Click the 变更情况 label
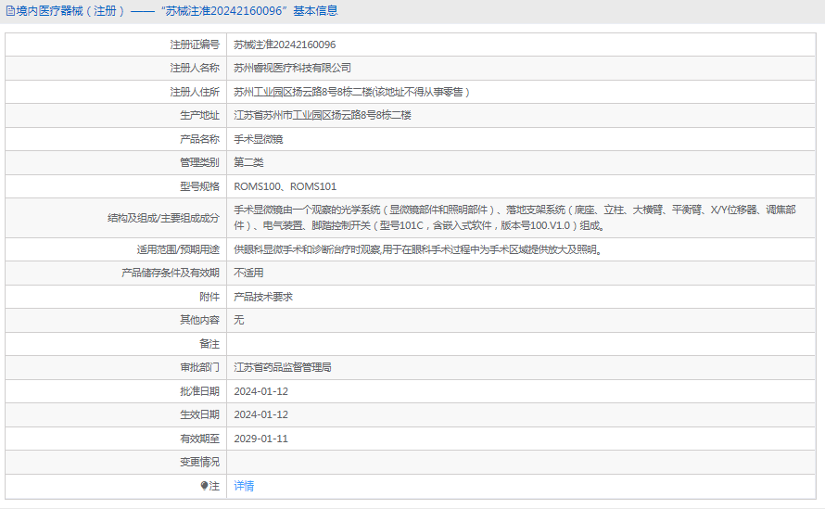Image resolution: width=825 pixels, height=509 pixels. [x=199, y=462]
